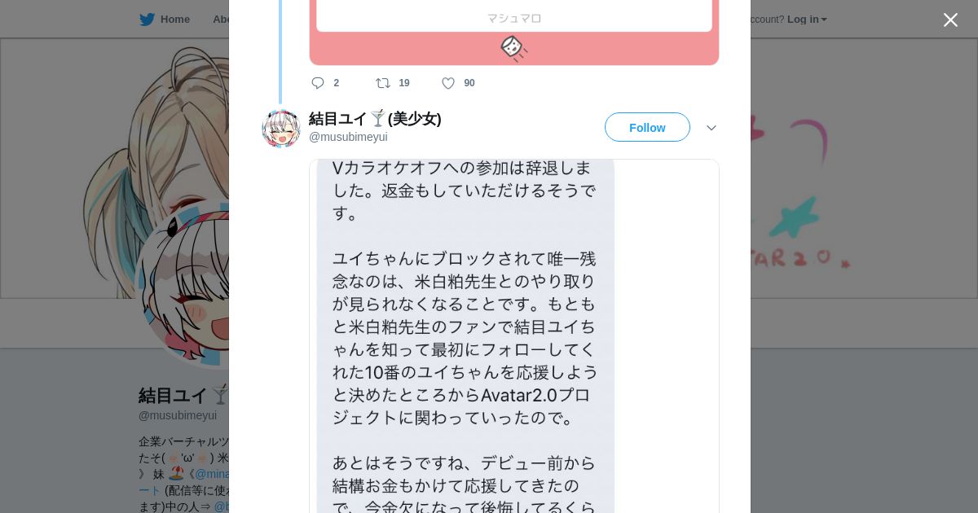Screen dimensions: 978x513
Task: Close the tweet overlay with X
Action: coord(950,20)
